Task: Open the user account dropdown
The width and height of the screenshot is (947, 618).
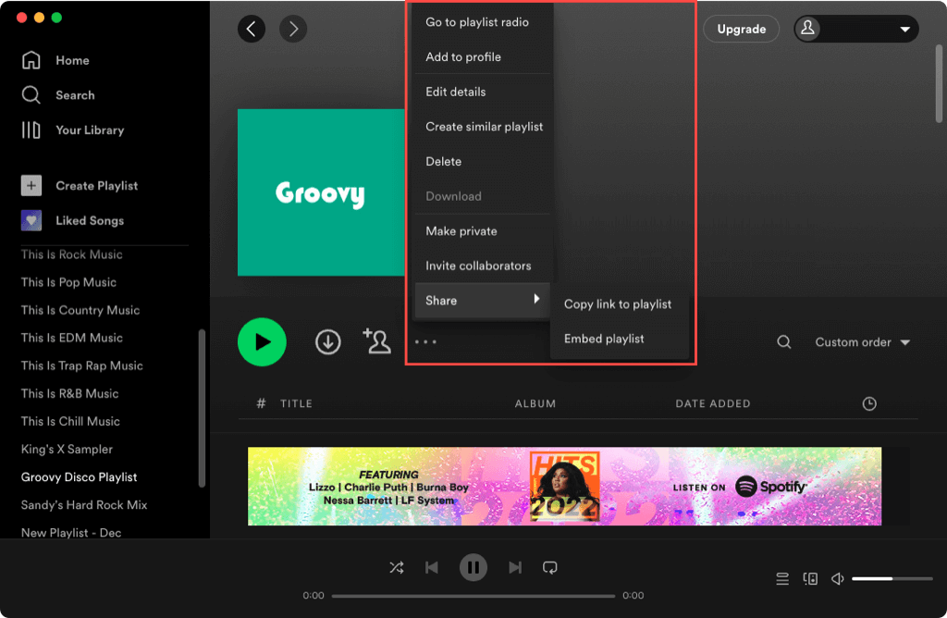Action: (x=855, y=29)
